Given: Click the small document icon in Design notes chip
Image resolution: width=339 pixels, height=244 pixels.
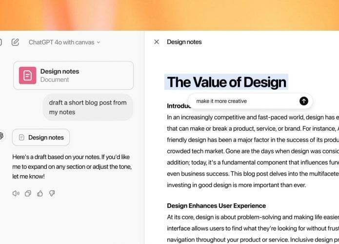Looking at the screenshot, I should (21, 137).
